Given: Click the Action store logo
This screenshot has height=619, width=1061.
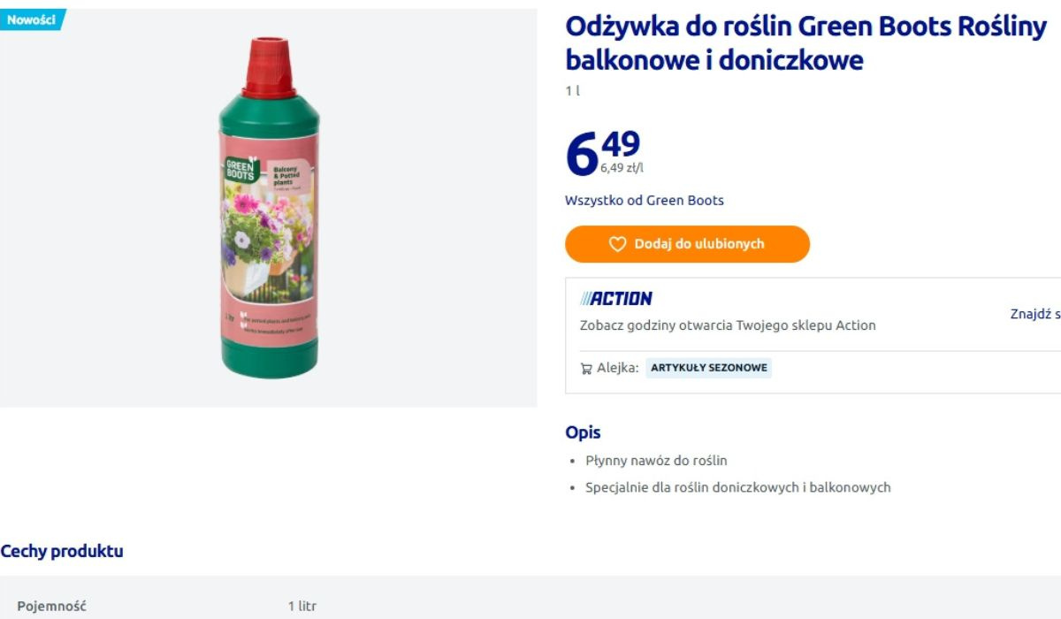Looking at the screenshot, I should (616, 299).
